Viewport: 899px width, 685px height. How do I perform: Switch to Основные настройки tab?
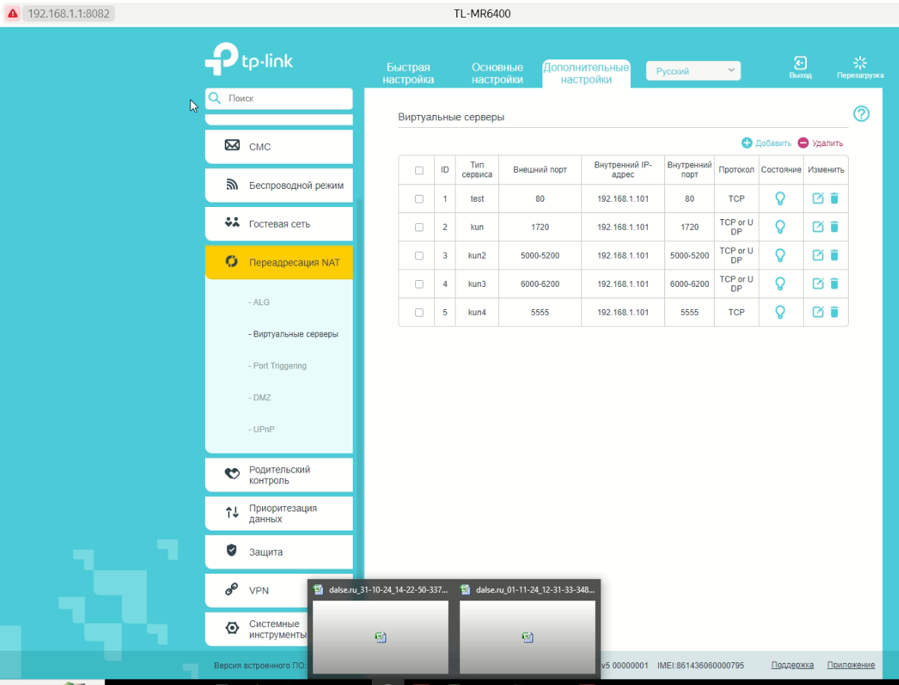tap(497, 73)
